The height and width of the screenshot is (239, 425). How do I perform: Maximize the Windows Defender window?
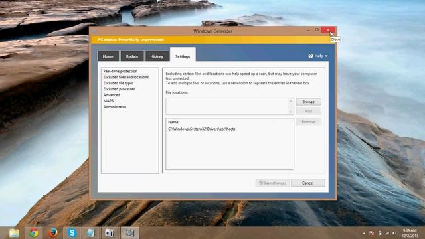click(x=317, y=30)
